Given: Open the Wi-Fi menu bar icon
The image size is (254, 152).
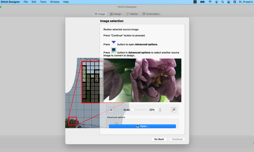Looking at the screenshot, I should click(x=210, y=2).
